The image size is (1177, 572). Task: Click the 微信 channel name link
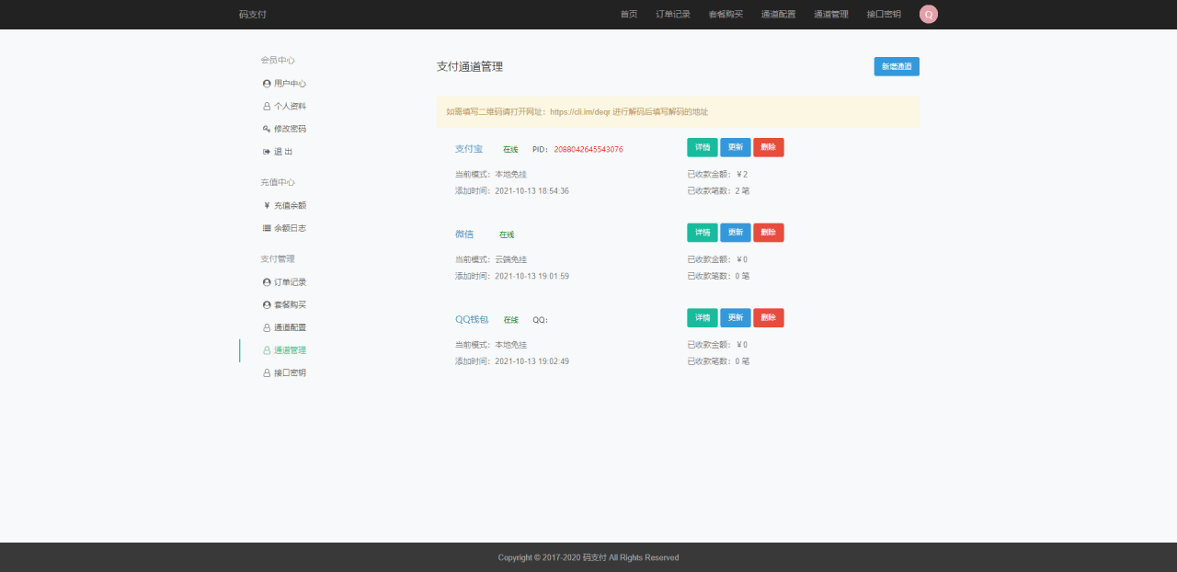(x=463, y=235)
